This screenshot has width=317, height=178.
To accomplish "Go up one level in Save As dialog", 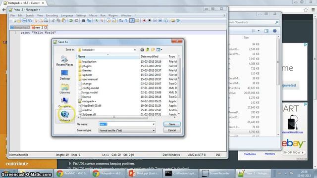I will 148,49.
